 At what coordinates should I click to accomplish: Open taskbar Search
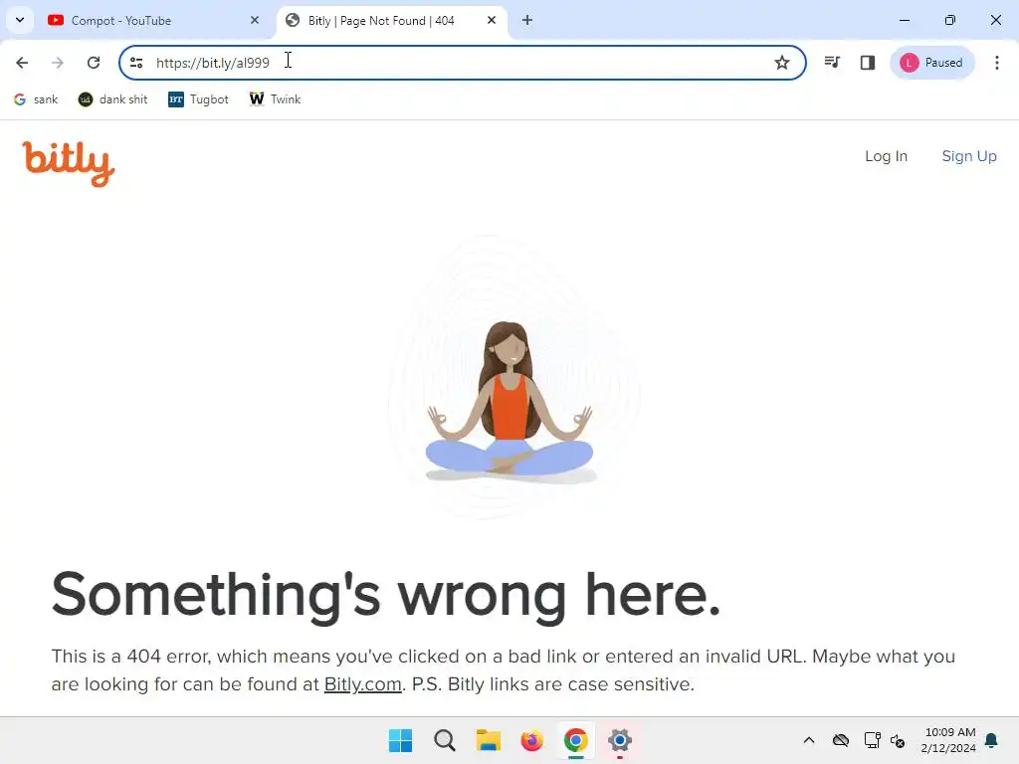click(445, 740)
